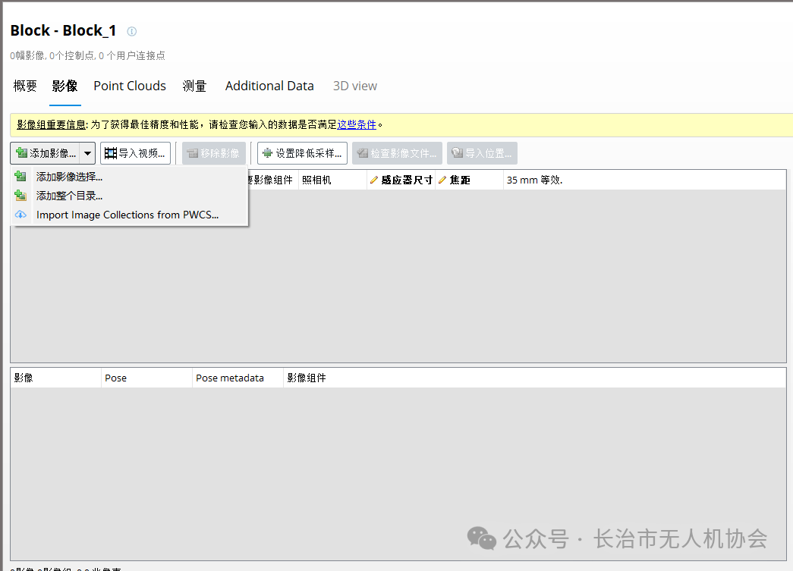Click the 移除影像 icon
Screen dimensions: 793x571
pyautogui.click(x=193, y=153)
